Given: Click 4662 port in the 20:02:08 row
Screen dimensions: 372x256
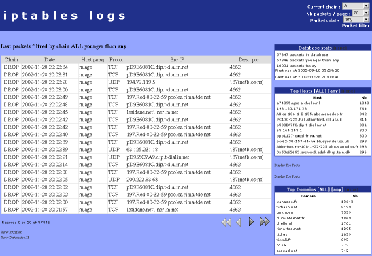Looking at the screenshot, I should tap(235, 172).
